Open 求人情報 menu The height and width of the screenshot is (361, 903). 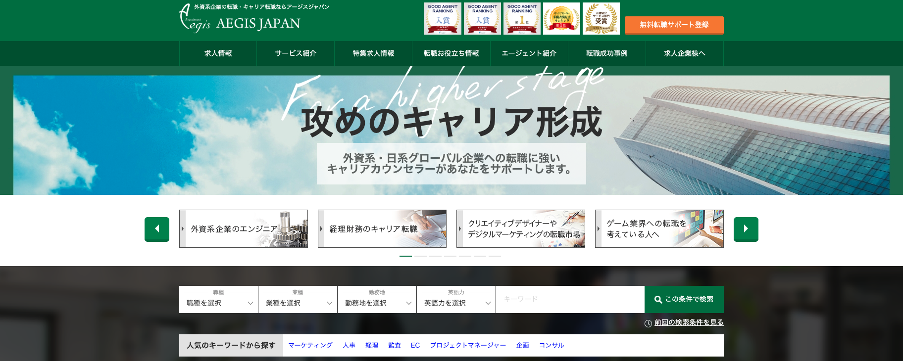[218, 53]
